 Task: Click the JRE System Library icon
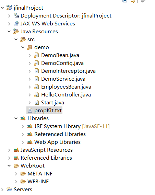pyautogui.click(x=30, y=126)
